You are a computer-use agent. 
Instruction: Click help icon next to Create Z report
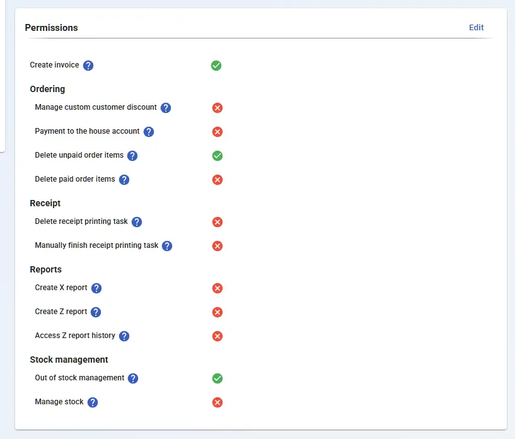click(96, 312)
